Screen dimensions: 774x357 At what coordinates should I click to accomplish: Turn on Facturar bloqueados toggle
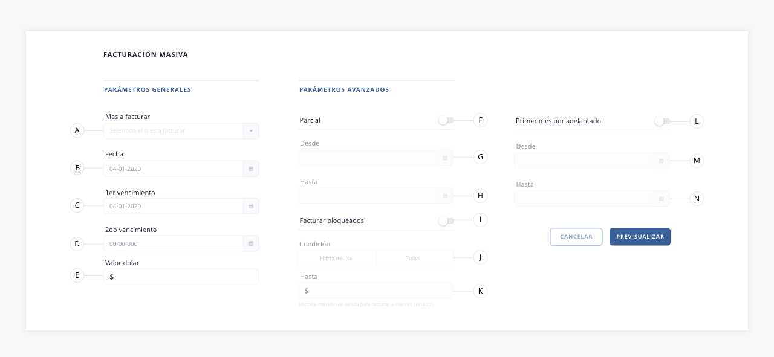pyautogui.click(x=446, y=221)
